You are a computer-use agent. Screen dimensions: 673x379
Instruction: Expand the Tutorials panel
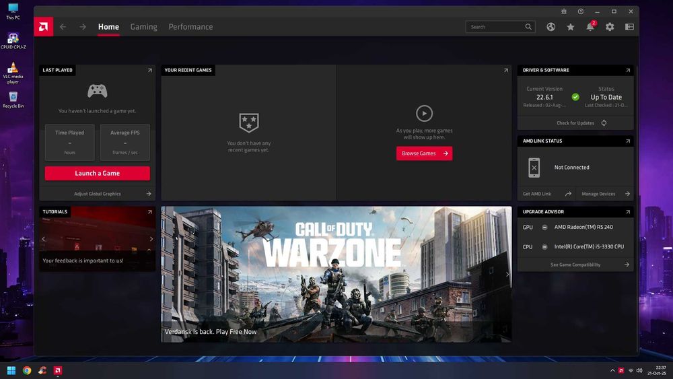point(150,212)
